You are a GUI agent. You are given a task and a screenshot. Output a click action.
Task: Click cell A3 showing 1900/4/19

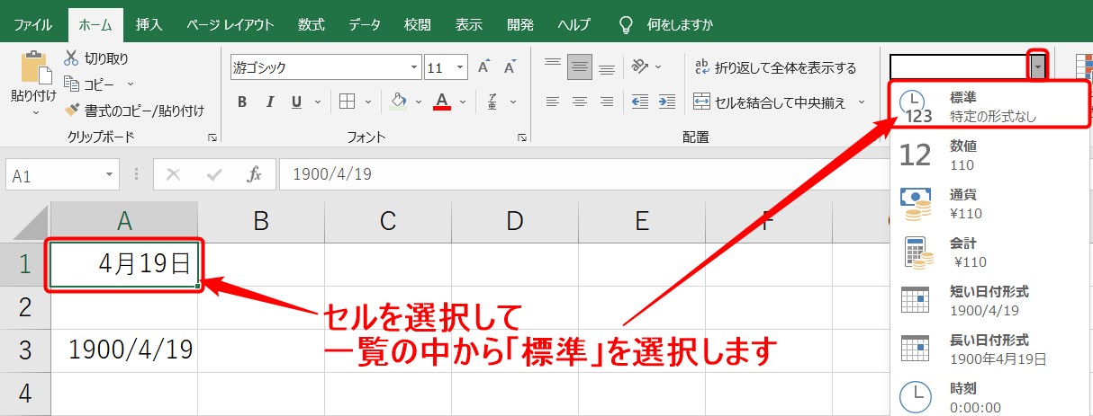124,350
